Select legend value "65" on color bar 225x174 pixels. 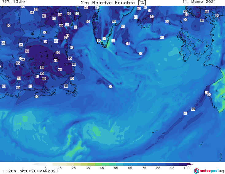pos(130,168)
